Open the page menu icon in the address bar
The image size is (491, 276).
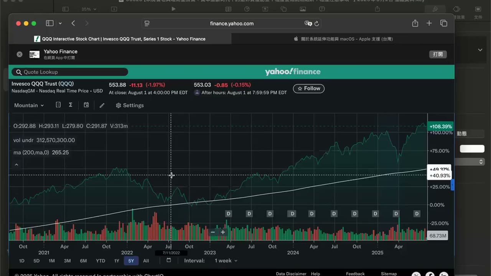[147, 23]
